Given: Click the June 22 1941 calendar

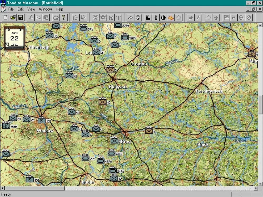Looking at the screenshot, I should click(14, 38).
